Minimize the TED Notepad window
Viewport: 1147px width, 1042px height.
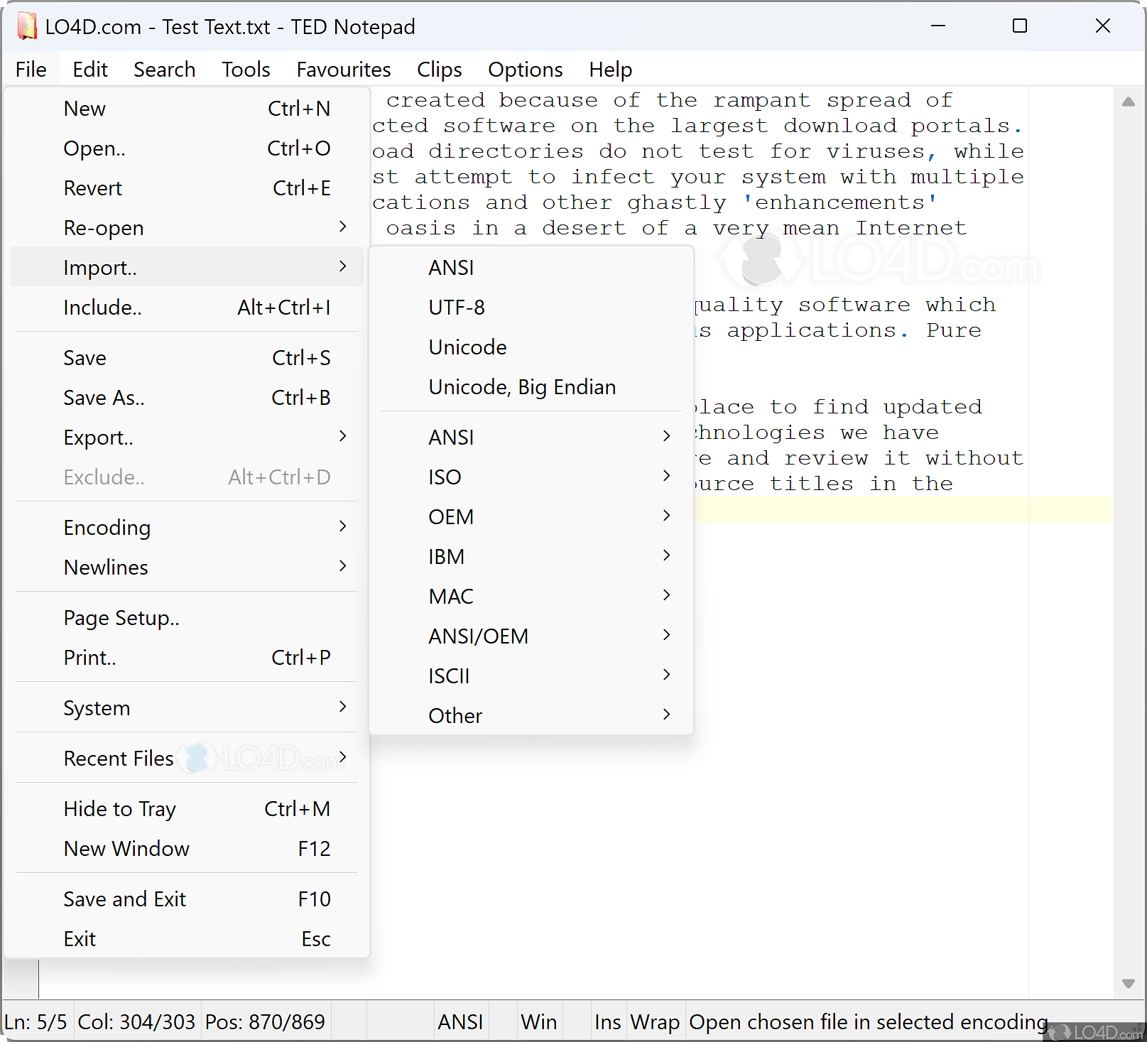[x=938, y=26]
